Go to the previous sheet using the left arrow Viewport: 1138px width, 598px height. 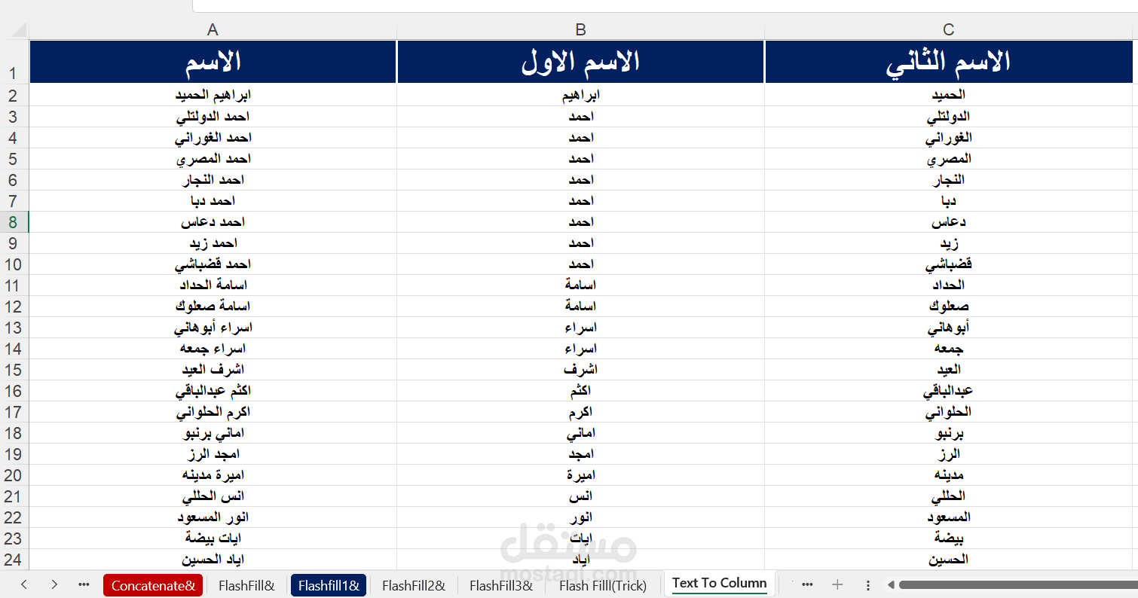[x=24, y=584]
